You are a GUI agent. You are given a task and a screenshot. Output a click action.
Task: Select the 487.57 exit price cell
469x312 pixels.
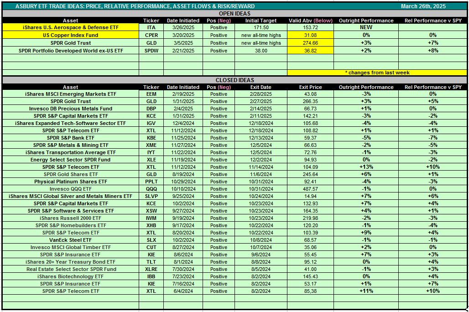(x=310, y=189)
